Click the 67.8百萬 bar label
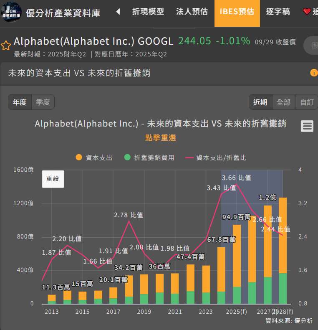 point(221,239)
